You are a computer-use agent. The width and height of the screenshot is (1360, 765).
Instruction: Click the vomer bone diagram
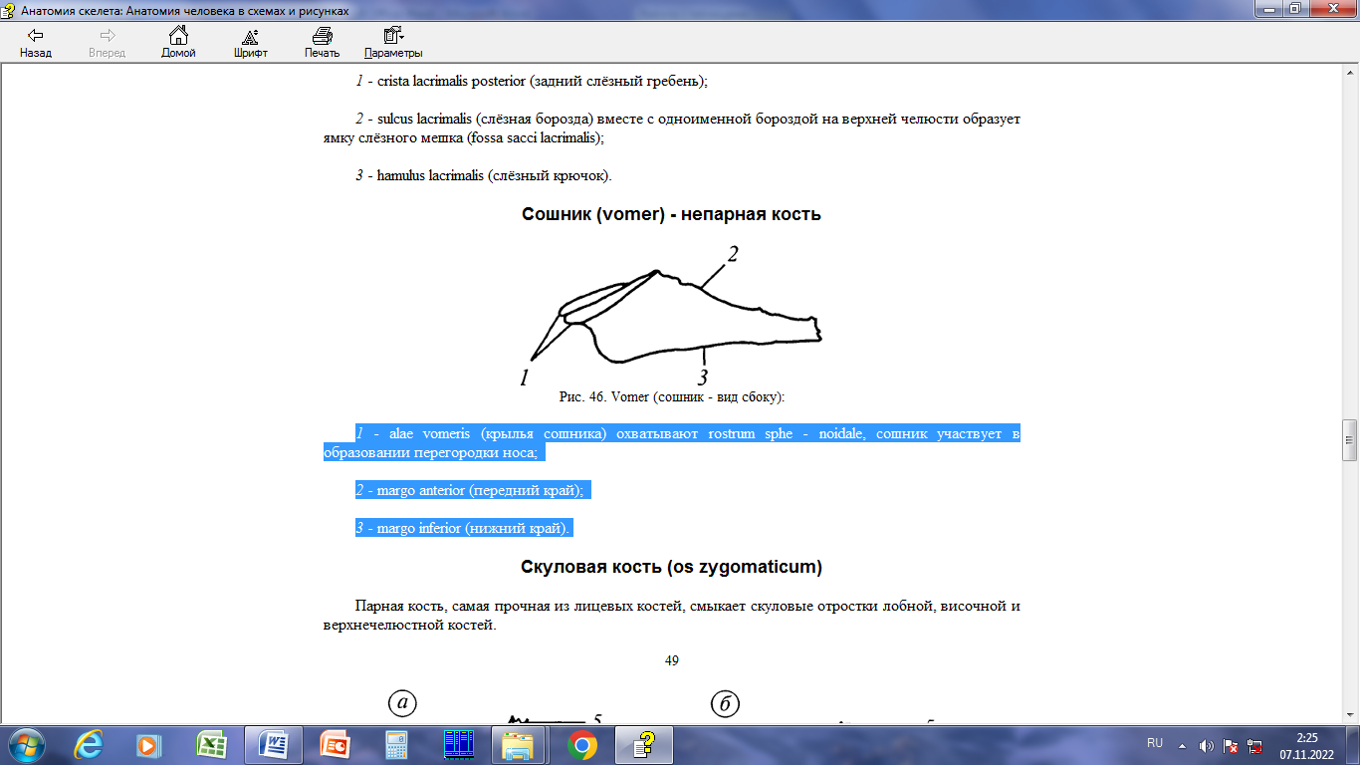(675, 315)
